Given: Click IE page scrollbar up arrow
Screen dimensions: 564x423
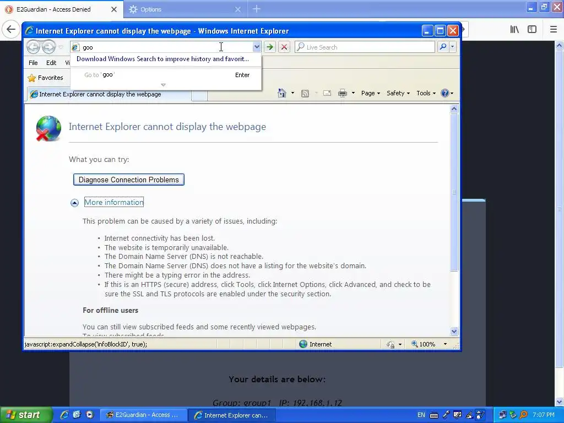Looking at the screenshot, I should [x=454, y=109].
